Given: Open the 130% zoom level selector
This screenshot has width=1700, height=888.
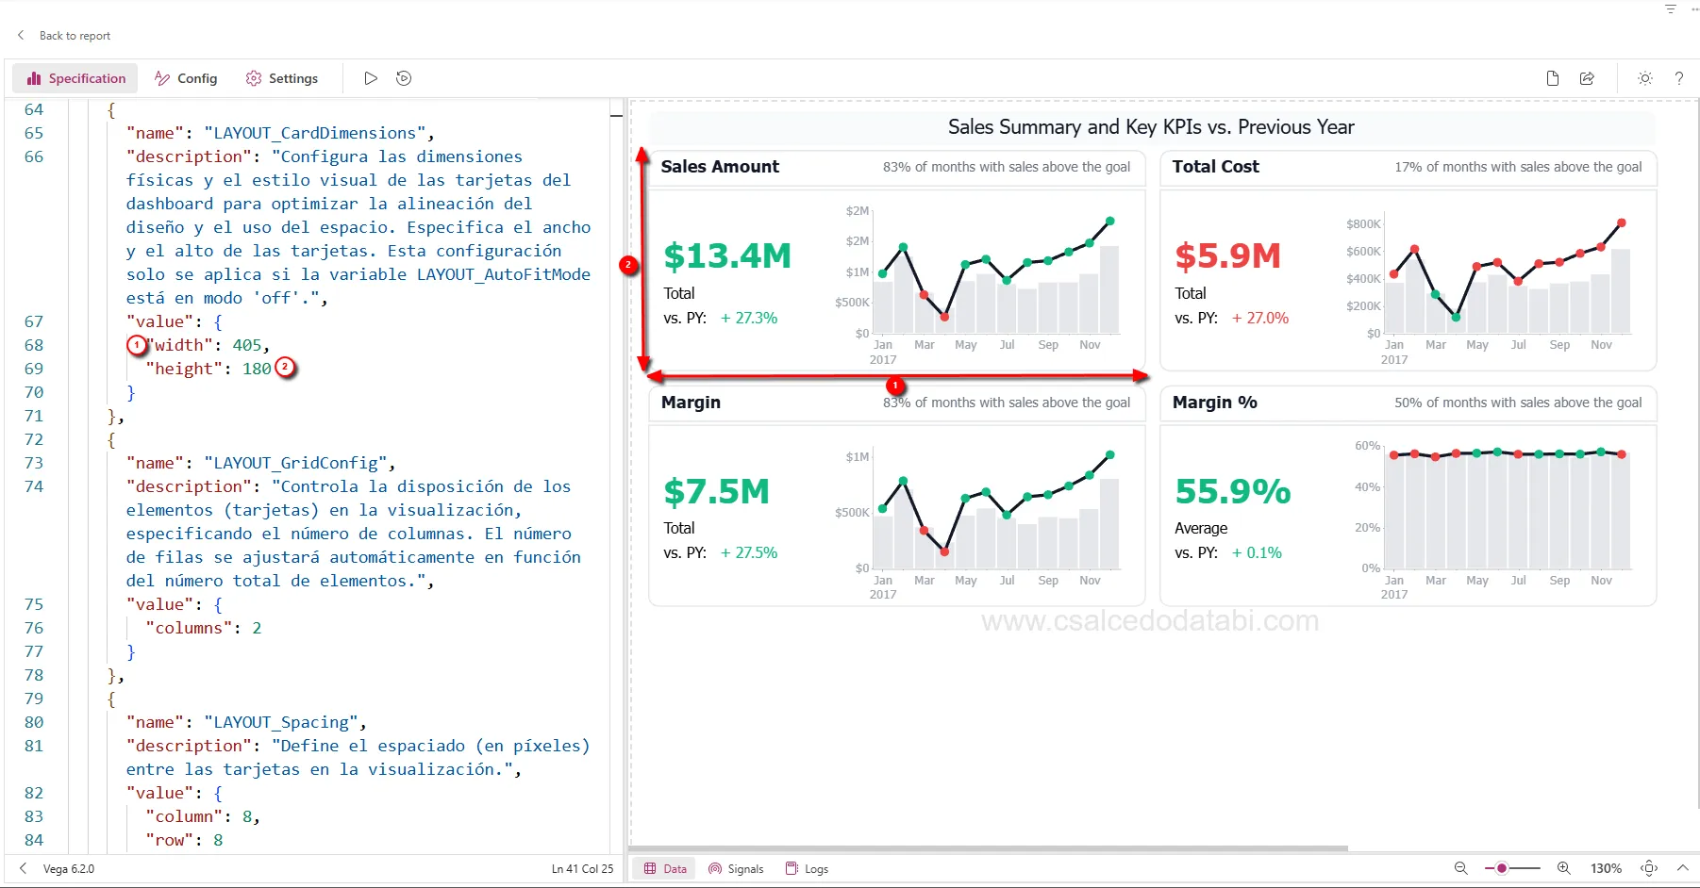Looking at the screenshot, I should [1606, 868].
